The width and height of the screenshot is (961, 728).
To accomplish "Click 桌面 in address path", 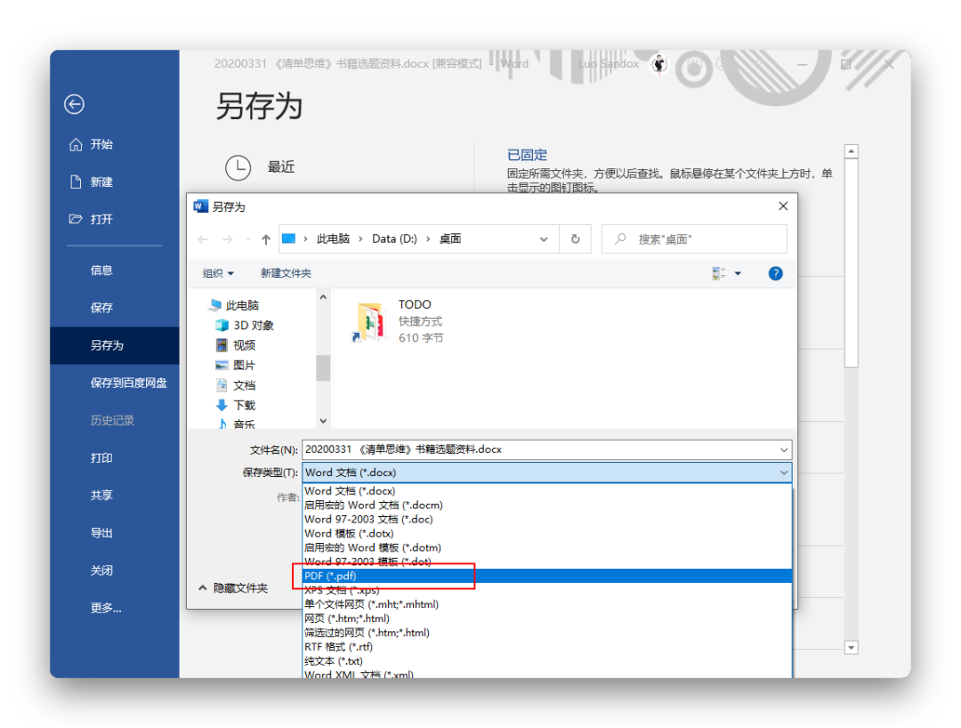I will [x=450, y=239].
